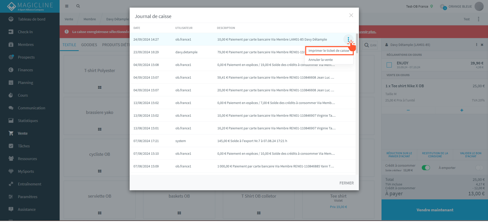Open the Tâches checkmark icon
488x223 pixels.
point(11,146)
